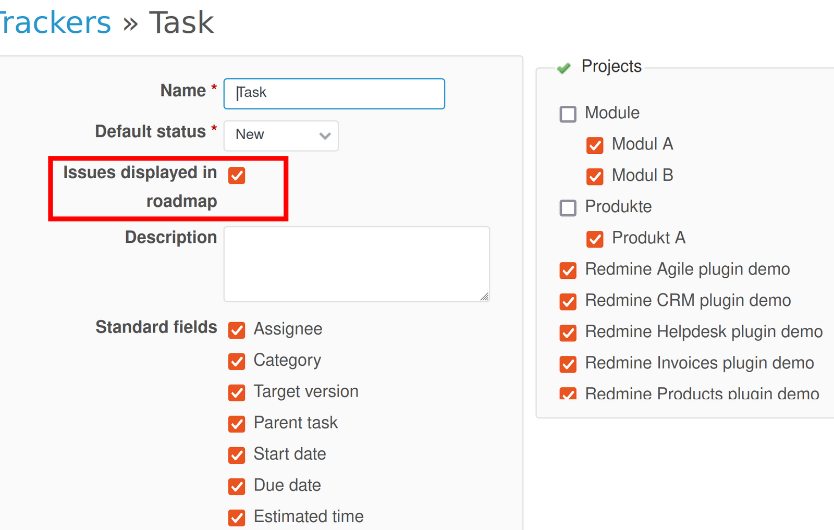Uncheck Redmine Helpdesk plugin demo
The width and height of the screenshot is (834, 530).
click(x=568, y=333)
